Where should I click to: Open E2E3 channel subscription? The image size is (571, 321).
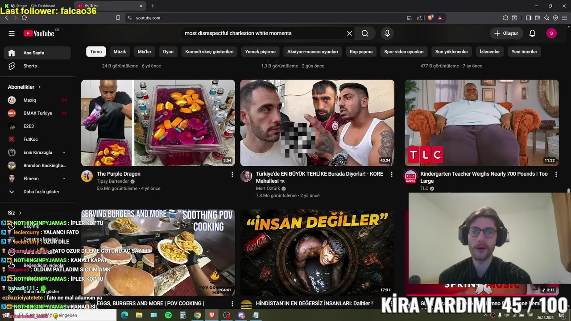38,126
